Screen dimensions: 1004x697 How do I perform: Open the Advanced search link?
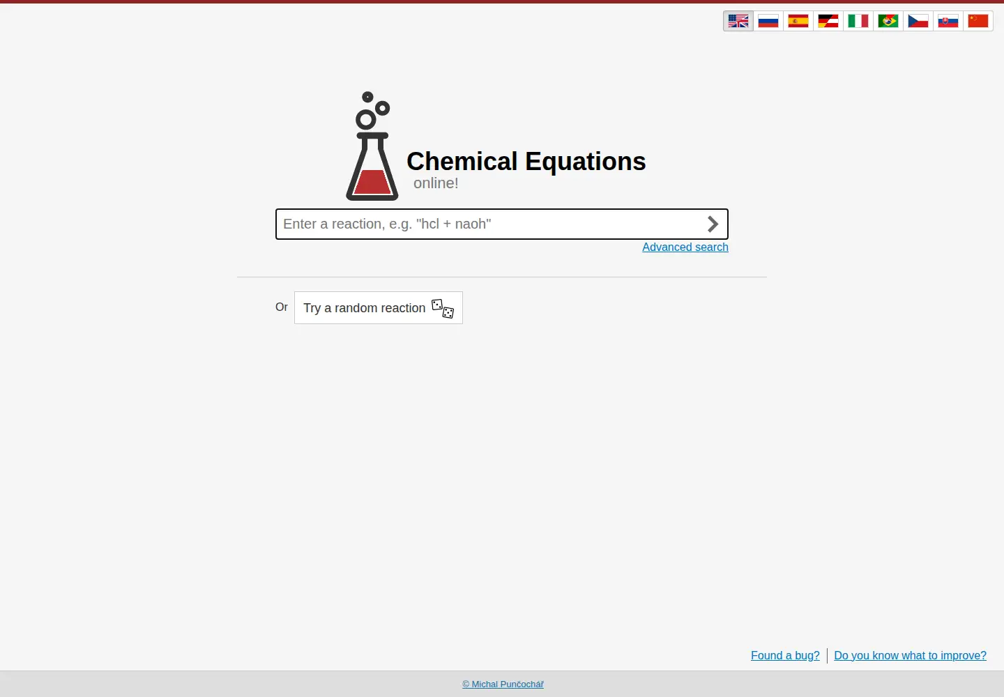[685, 247]
